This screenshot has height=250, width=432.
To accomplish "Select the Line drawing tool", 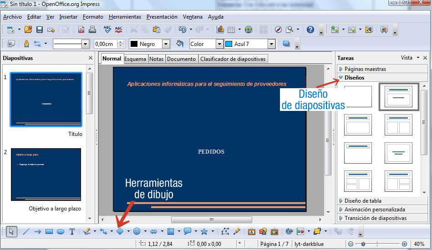I will click(26, 231).
